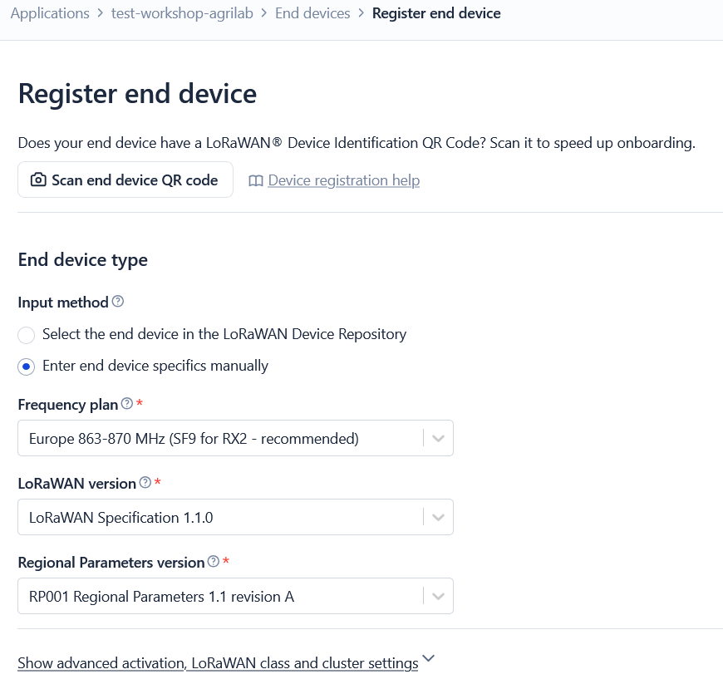The image size is (723, 684).
Task: Open the LoRaWAN version dropdown arrow
Action: coord(439,517)
